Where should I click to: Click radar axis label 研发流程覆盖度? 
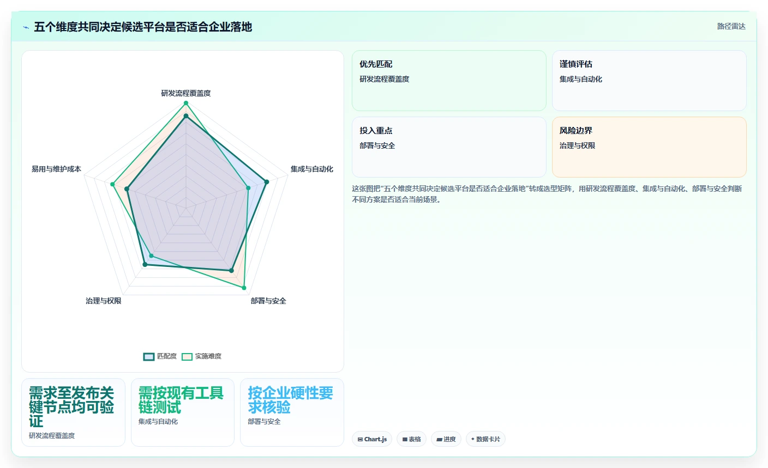[x=186, y=93]
